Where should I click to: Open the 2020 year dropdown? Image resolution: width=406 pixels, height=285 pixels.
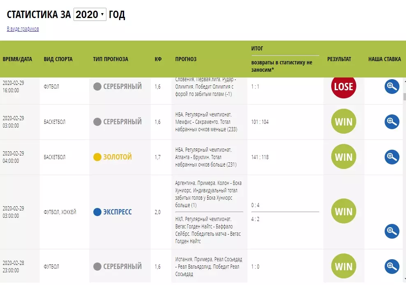pos(90,14)
